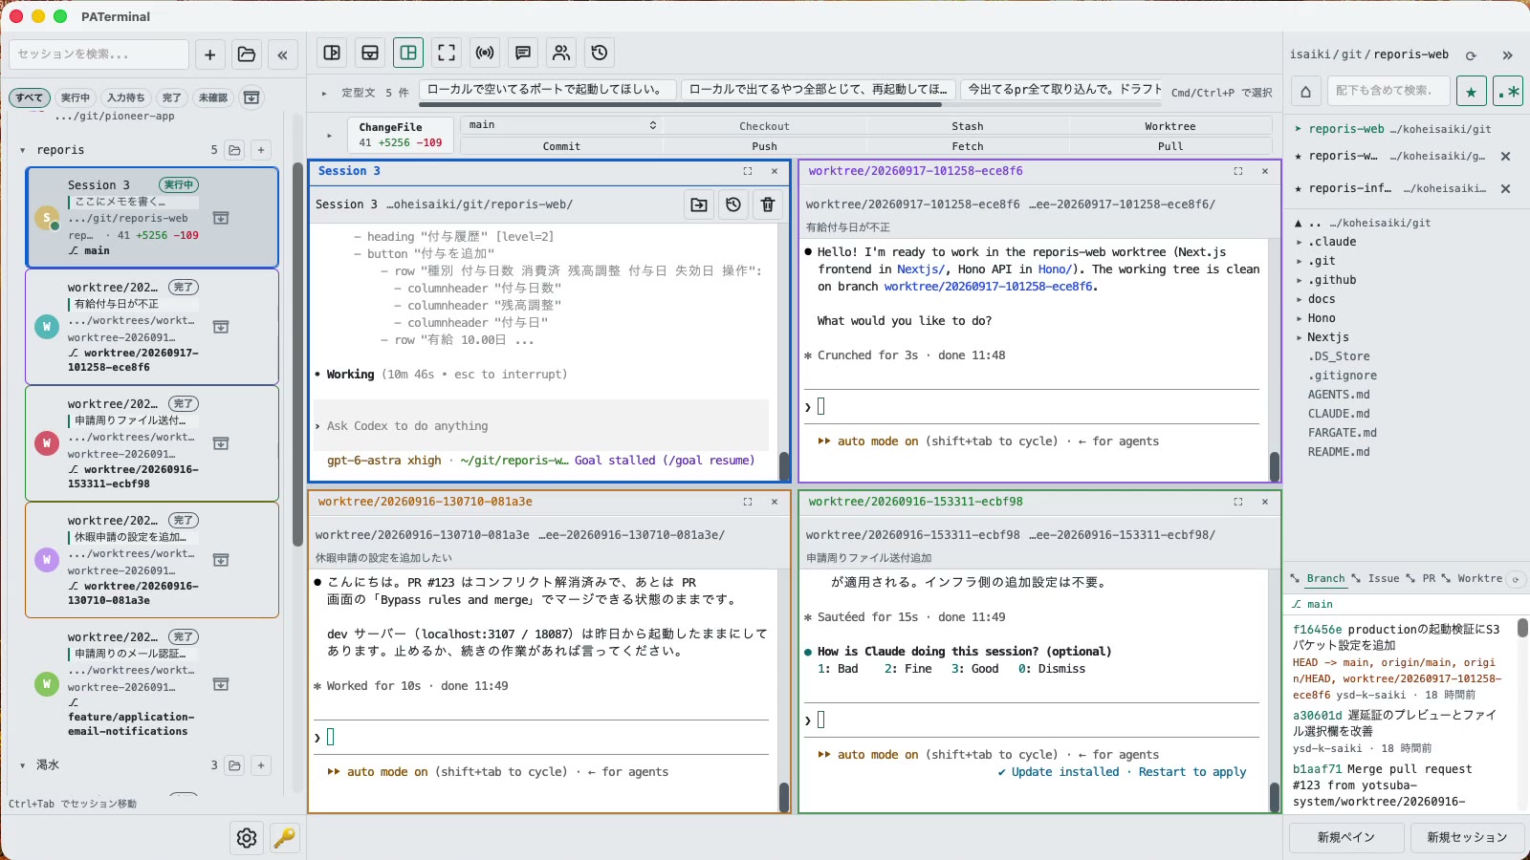
Task: Click the trash icon in Session 3 pane
Action: (768, 204)
